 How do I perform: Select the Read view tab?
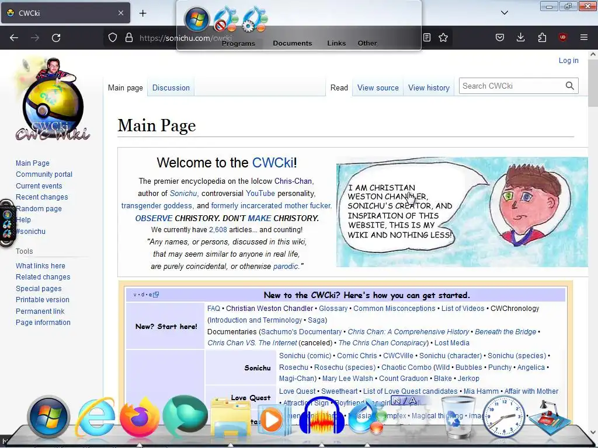click(339, 87)
